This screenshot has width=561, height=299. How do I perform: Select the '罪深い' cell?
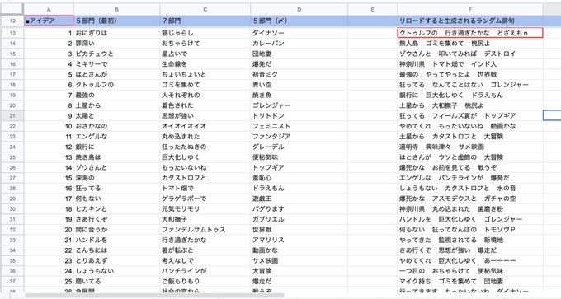pyautogui.click(x=116, y=43)
